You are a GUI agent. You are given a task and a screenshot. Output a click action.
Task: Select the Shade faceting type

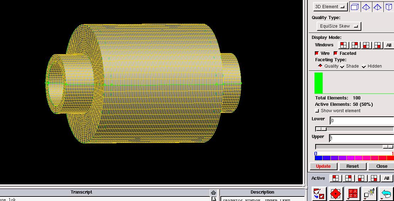pos(342,66)
